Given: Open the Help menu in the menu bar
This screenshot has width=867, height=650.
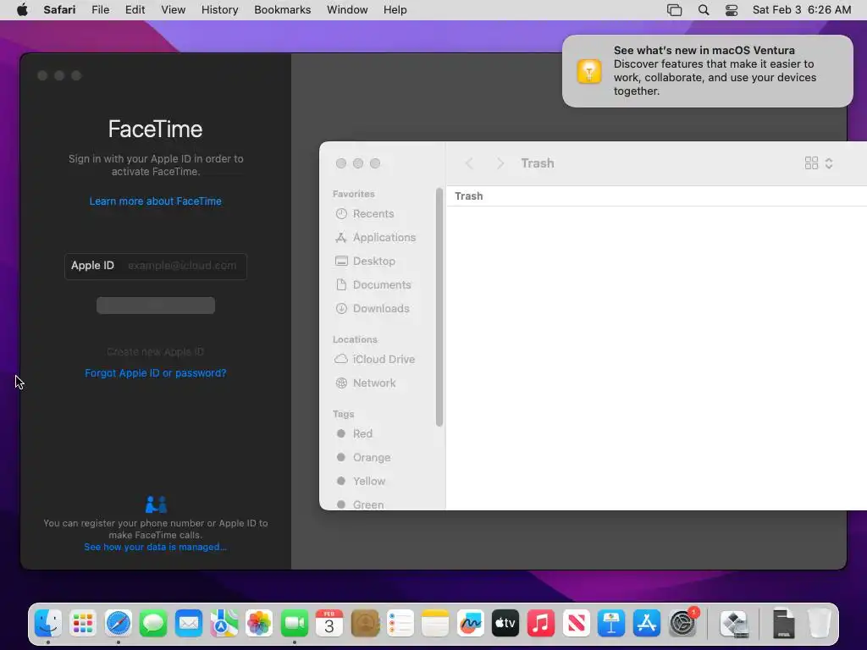Looking at the screenshot, I should [395, 10].
